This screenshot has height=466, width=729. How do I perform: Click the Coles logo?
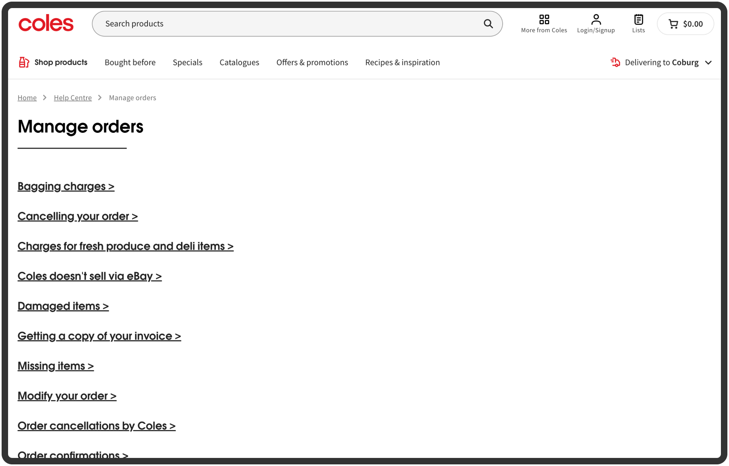[x=46, y=23]
